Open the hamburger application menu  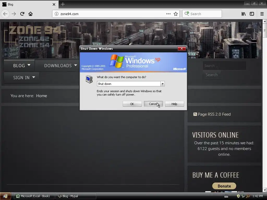tap(262, 14)
